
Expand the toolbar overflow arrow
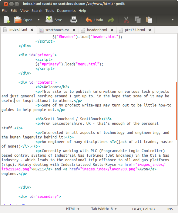click(x=173, y=20)
